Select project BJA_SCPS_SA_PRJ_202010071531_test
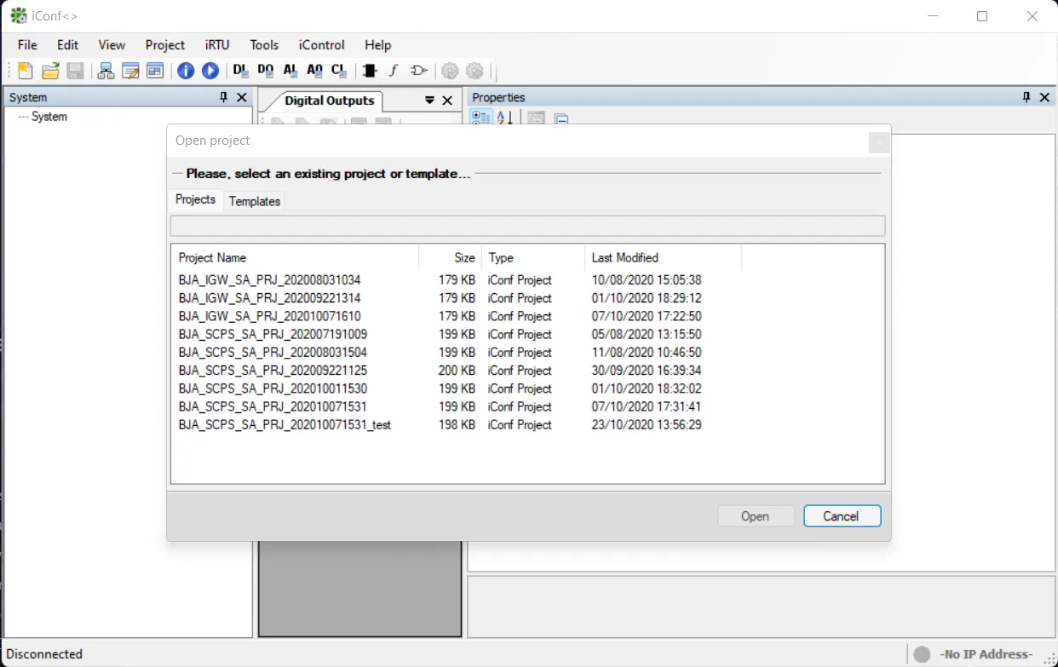The height and width of the screenshot is (667, 1058). tap(285, 425)
